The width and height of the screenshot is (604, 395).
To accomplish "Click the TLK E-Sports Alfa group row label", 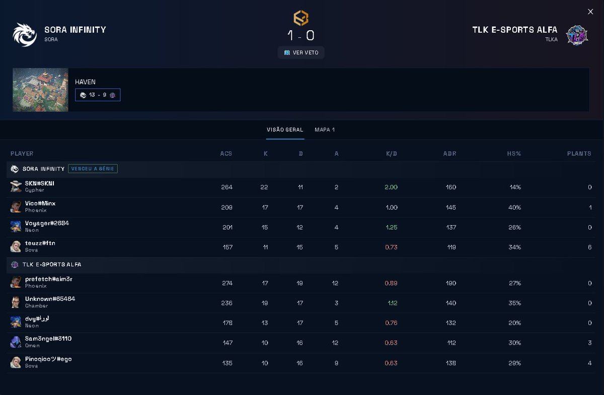I will pos(52,265).
